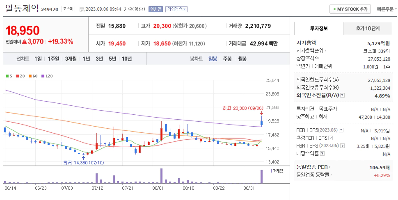
Task: Click the 동일업종 PER value 106.59배
Action: point(380,168)
